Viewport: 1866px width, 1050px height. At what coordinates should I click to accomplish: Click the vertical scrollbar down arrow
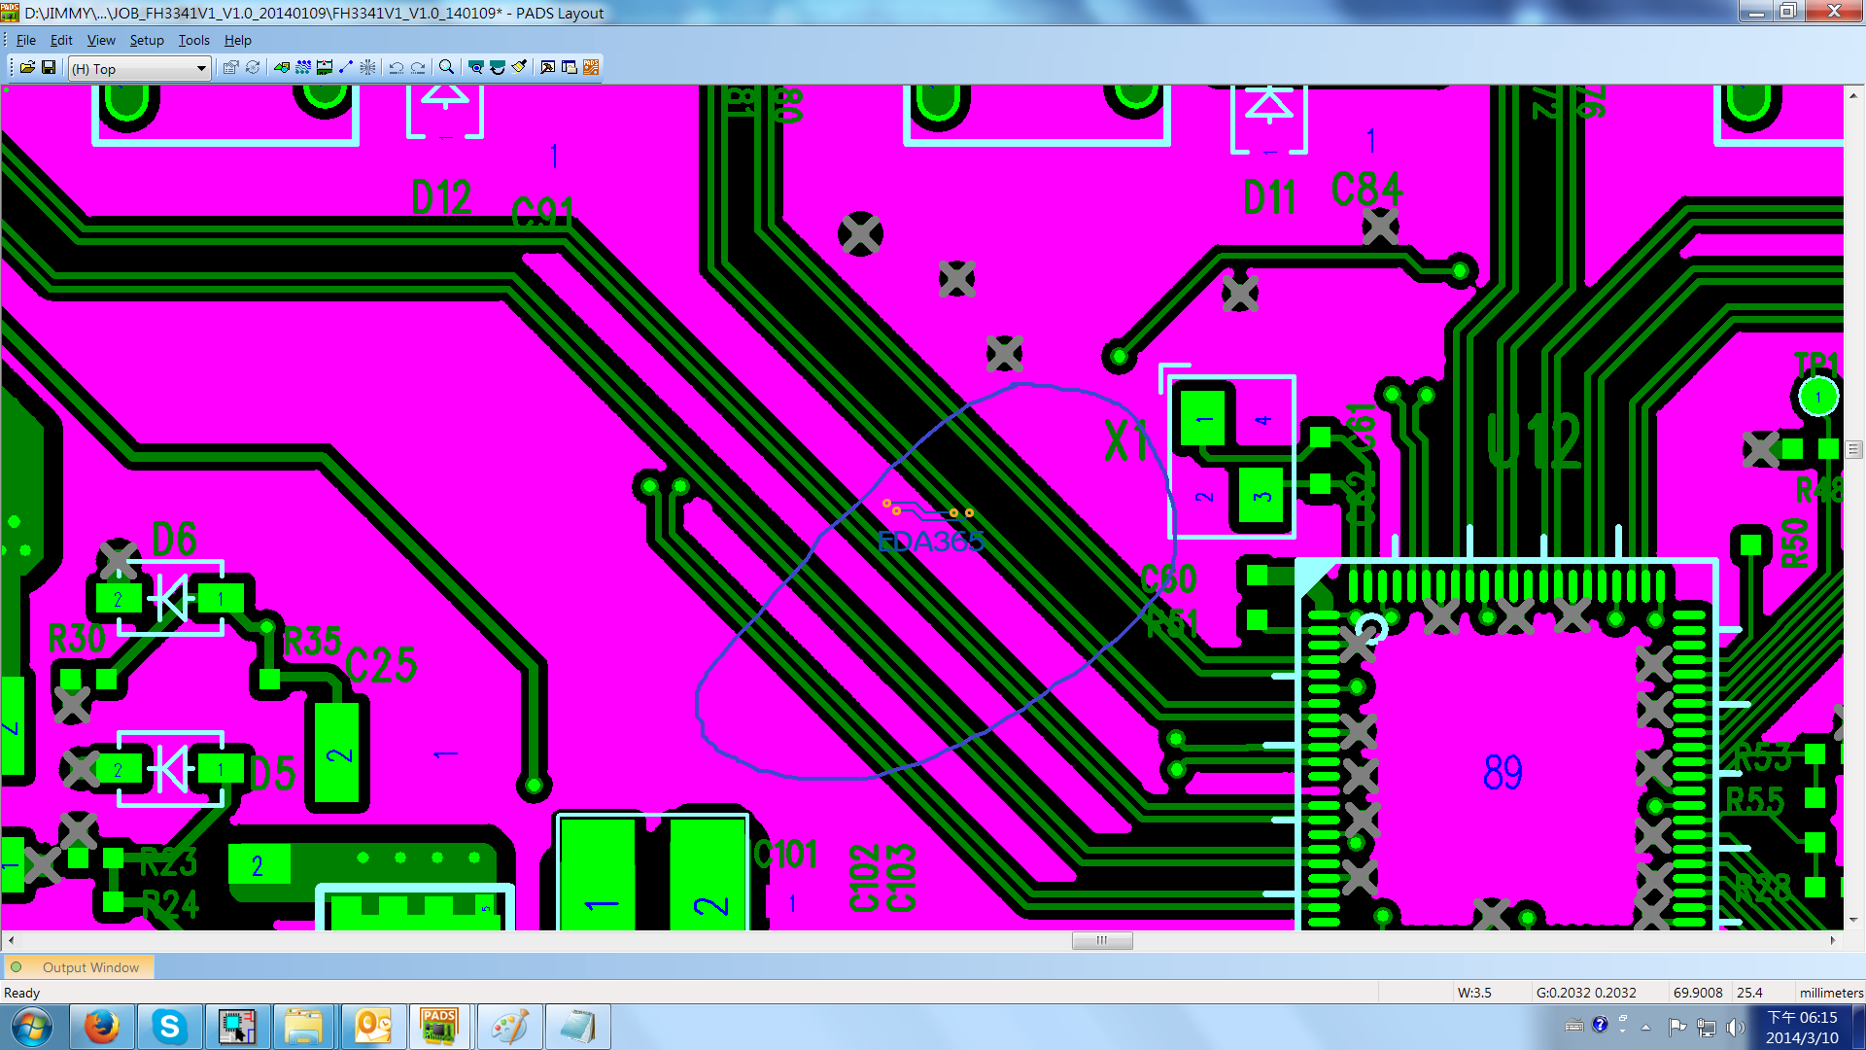1853,920
